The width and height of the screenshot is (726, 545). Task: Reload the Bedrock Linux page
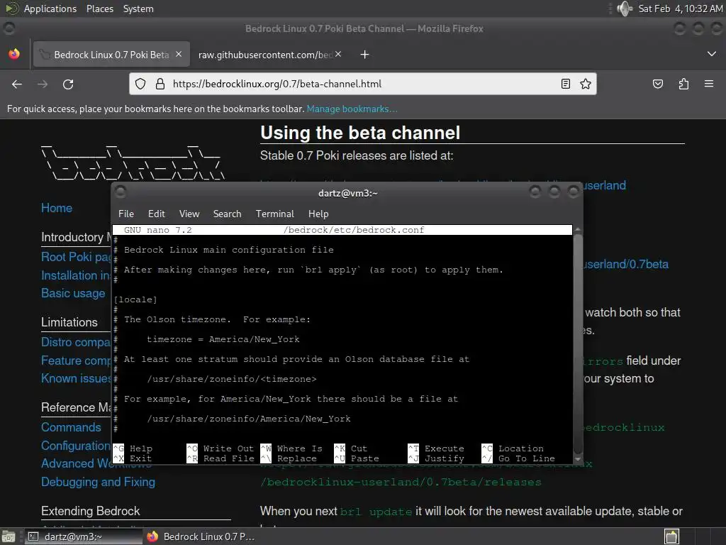coord(68,84)
